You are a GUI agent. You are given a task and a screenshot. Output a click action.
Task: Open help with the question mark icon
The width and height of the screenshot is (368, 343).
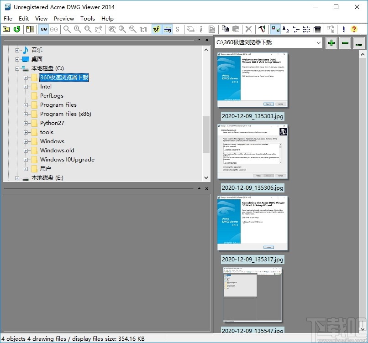[353, 29]
